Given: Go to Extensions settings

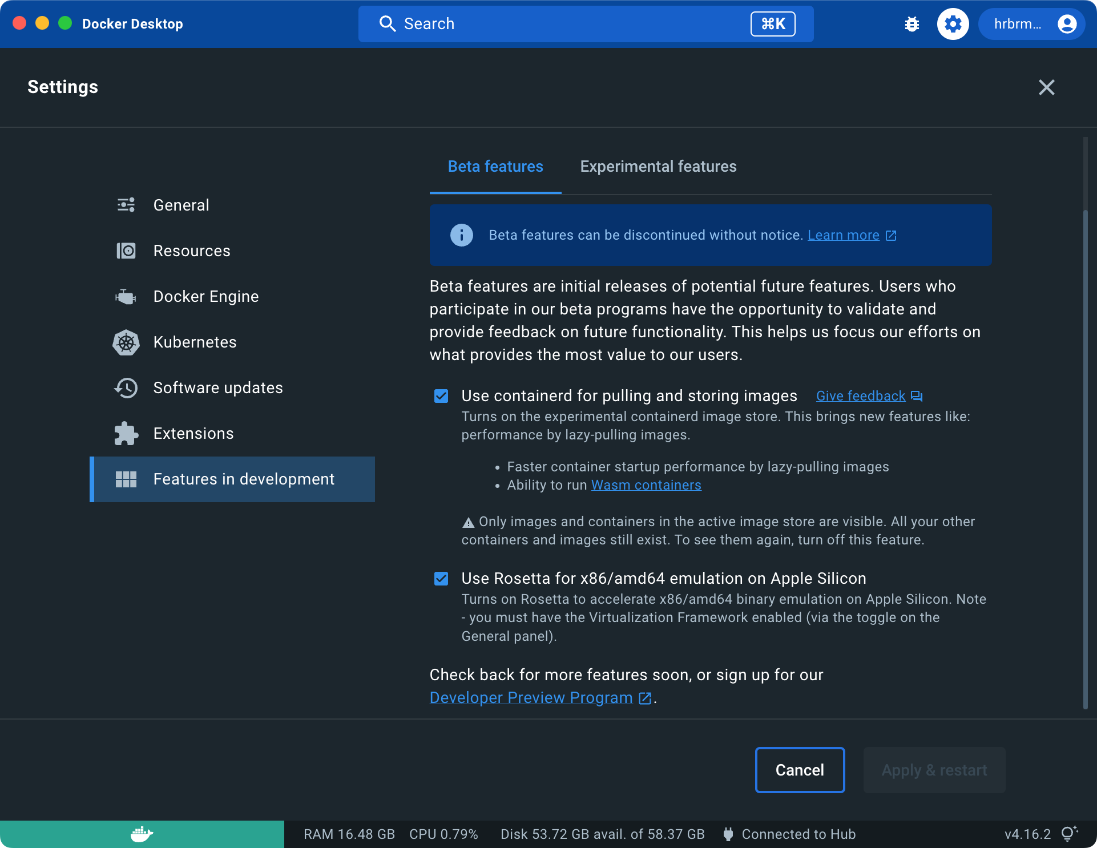Looking at the screenshot, I should [x=193, y=434].
